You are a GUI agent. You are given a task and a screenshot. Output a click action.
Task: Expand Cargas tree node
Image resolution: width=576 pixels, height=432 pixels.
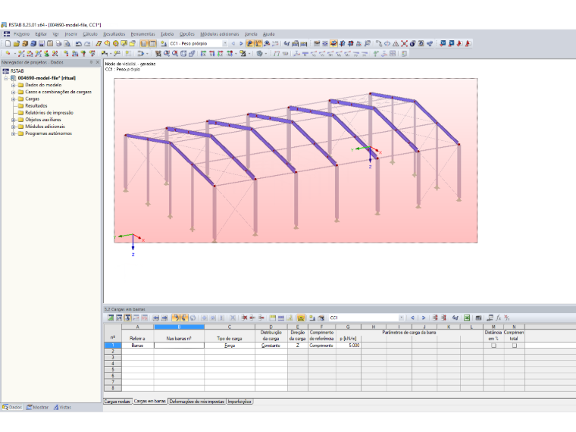click(13, 99)
